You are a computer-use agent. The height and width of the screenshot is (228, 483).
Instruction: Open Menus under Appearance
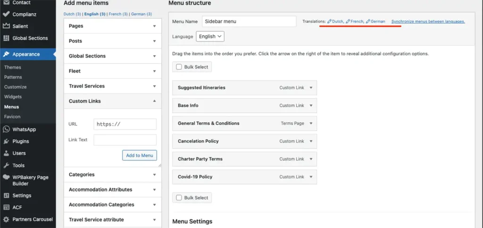click(11, 107)
